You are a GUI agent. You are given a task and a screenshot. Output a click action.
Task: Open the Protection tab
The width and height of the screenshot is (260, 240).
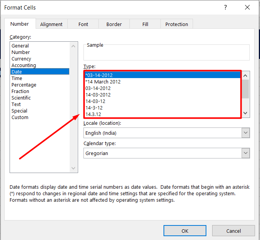(177, 24)
